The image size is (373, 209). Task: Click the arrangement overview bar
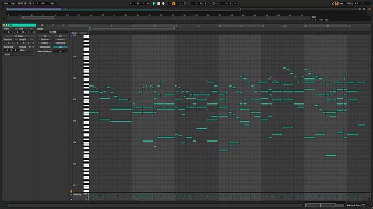click(x=124, y=9)
